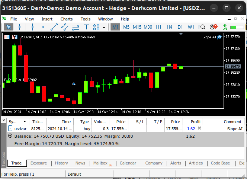Sort by the Ticket column header
Screen dimensions: 247x179
click(x=38, y=122)
